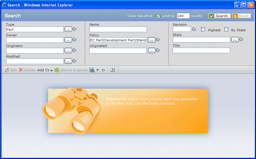Minimize the Search window
This screenshot has width=256, height=159.
[x=238, y=5]
